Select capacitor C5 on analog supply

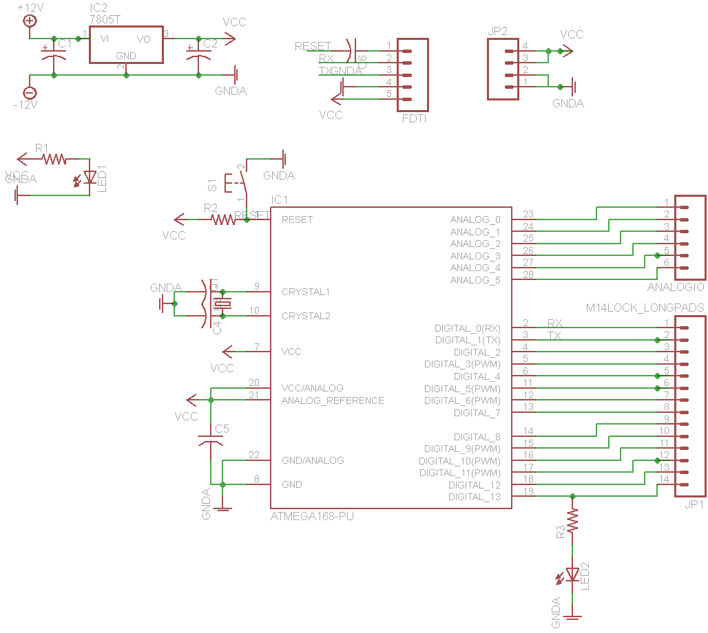click(211, 440)
